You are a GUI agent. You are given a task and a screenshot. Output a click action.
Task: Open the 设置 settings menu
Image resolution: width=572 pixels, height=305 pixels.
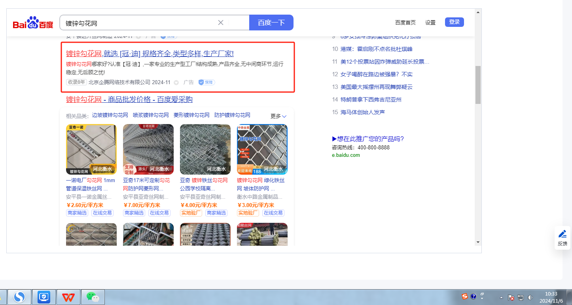tap(430, 23)
